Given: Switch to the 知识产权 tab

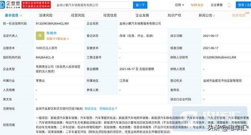Looking at the screenshot, I should [175, 15].
